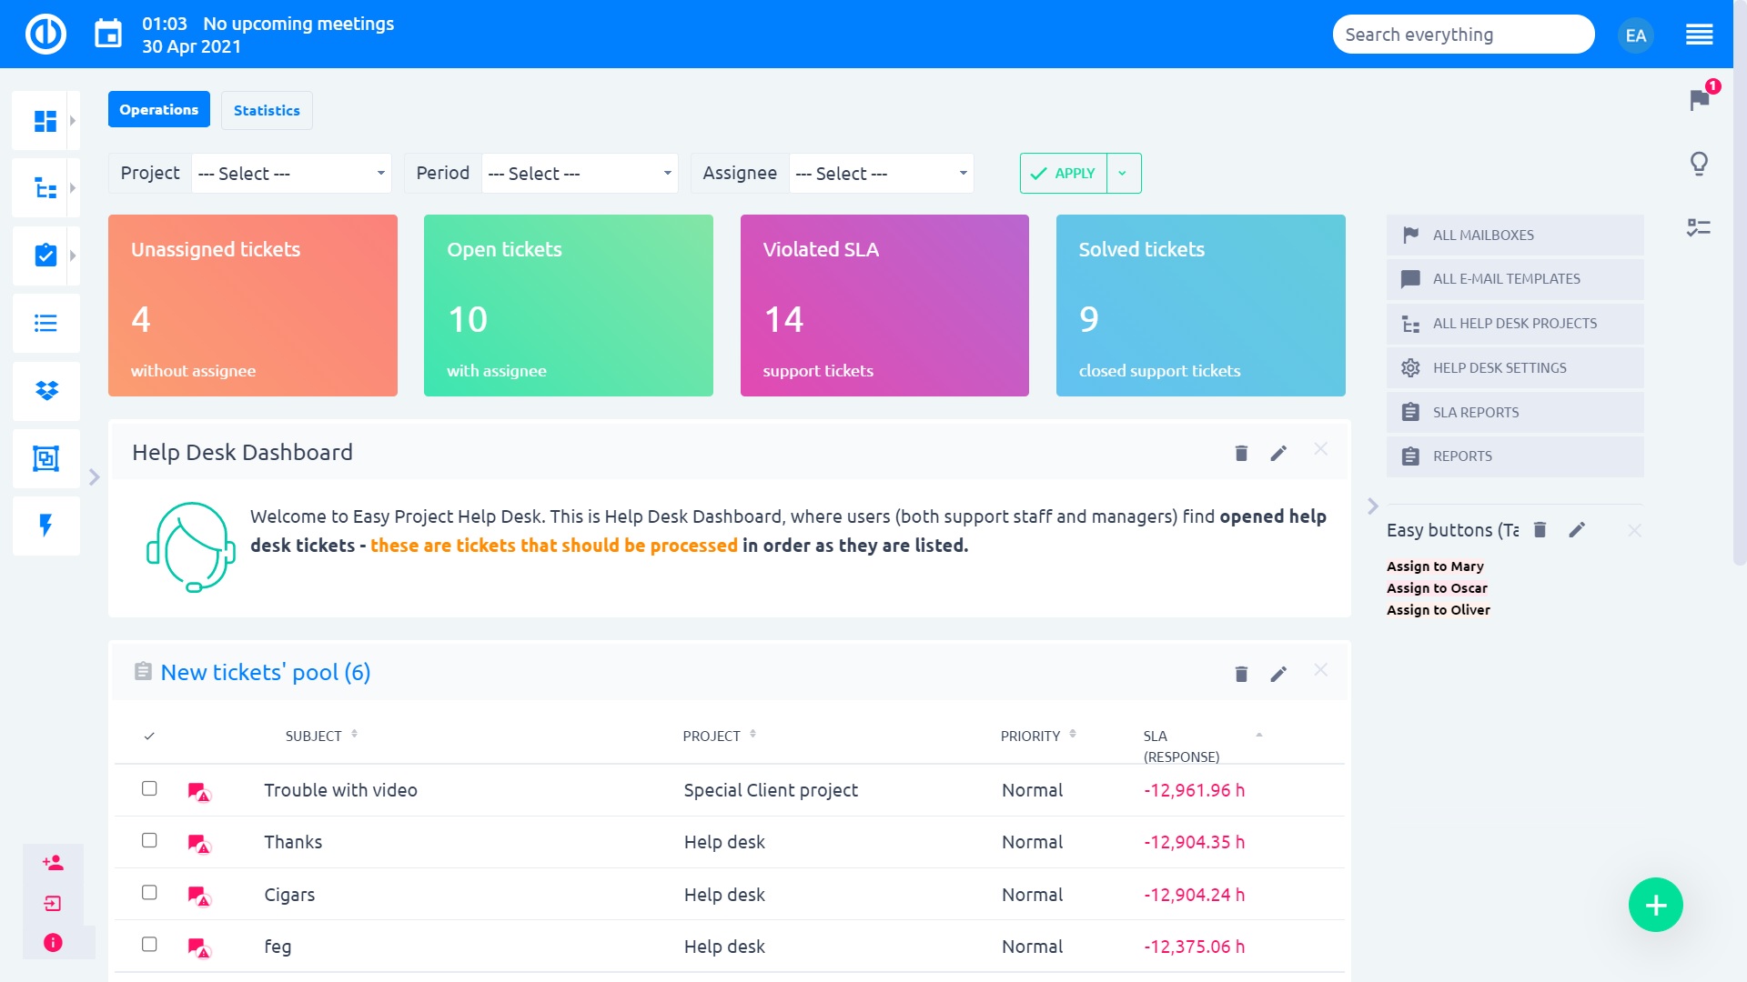Check the checkbox next to feg ticket
The width and height of the screenshot is (1747, 982).
tap(150, 946)
